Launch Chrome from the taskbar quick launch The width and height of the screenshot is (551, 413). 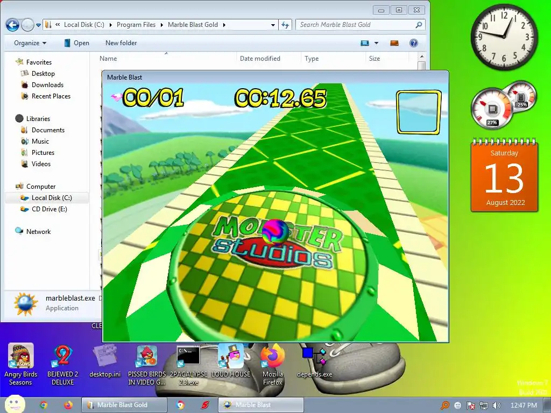click(44, 405)
